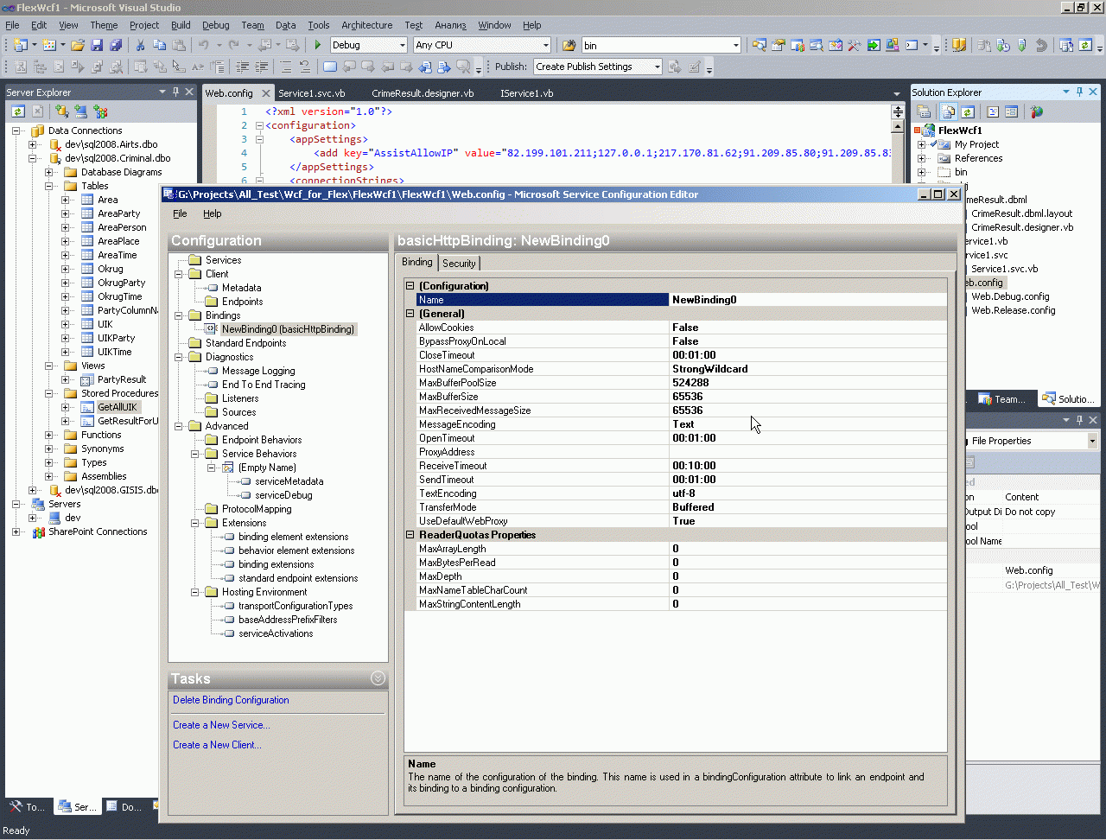Collapse Stored Procedures node in Server Explorer
1106x840 pixels.
click(x=49, y=393)
